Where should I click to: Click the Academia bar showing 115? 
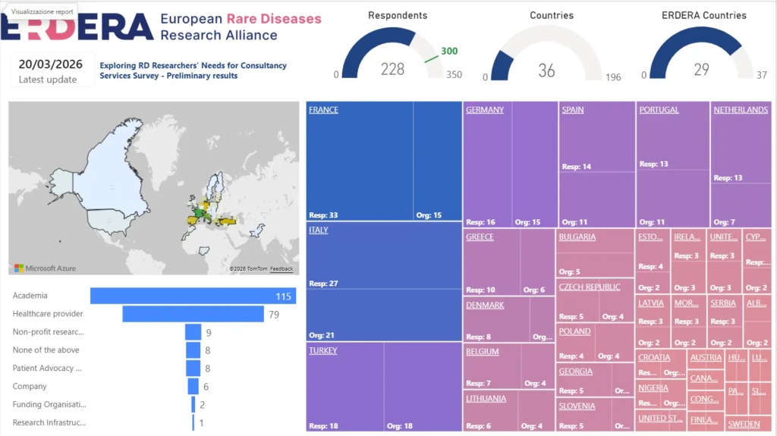(x=193, y=296)
